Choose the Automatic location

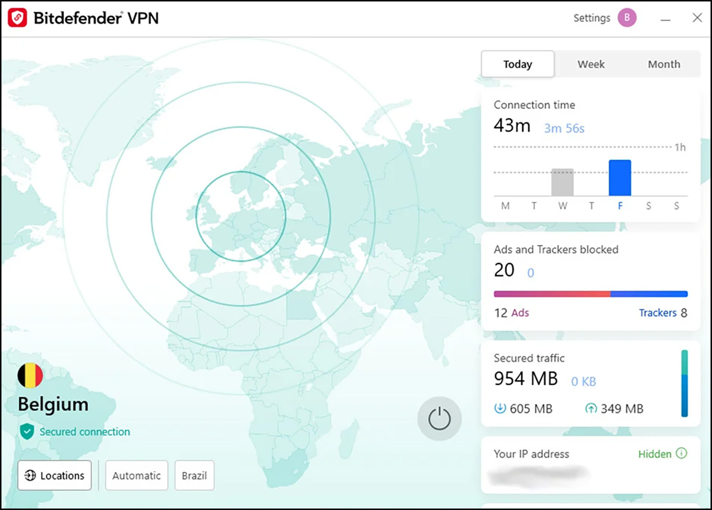137,475
